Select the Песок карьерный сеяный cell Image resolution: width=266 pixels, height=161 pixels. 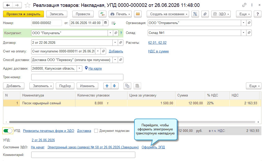pos(48,103)
